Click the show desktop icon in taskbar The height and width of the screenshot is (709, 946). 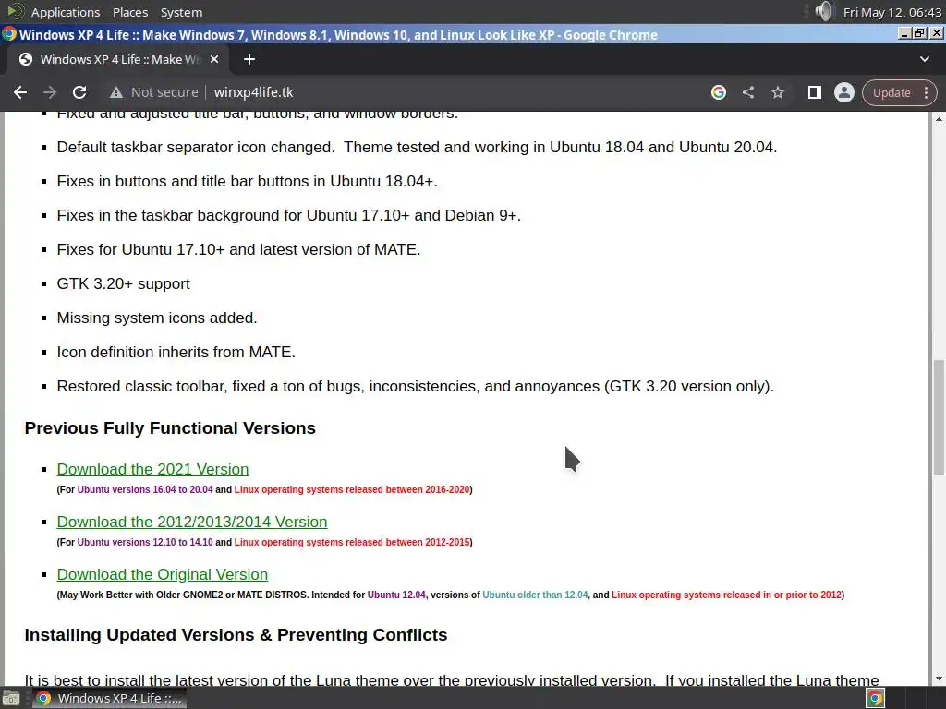click(11, 698)
